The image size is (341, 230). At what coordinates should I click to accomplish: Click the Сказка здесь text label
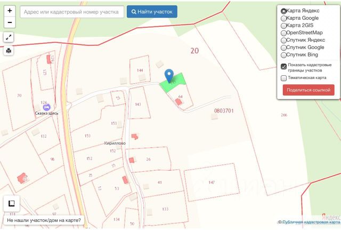(x=46, y=113)
